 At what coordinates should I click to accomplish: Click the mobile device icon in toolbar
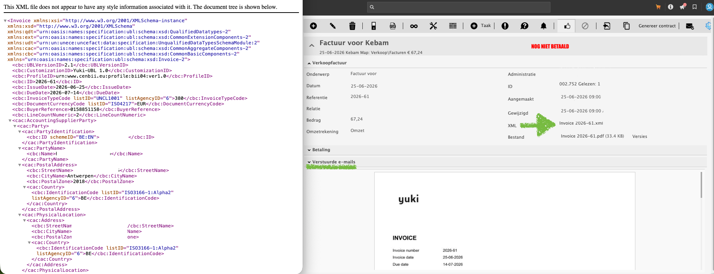pyautogui.click(x=374, y=26)
